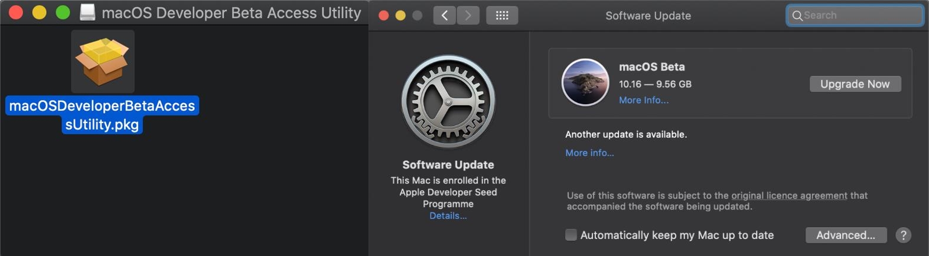
Task: Select the macOSDeveloperBetaAccessUtility.pkg package icon
Action: [103, 62]
